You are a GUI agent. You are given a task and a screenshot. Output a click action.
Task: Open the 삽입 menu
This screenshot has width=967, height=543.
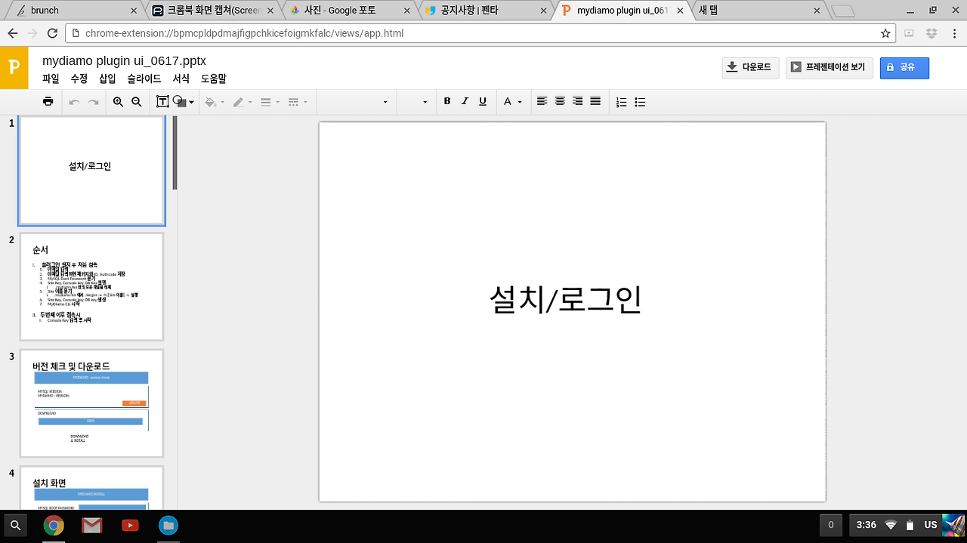pos(107,79)
